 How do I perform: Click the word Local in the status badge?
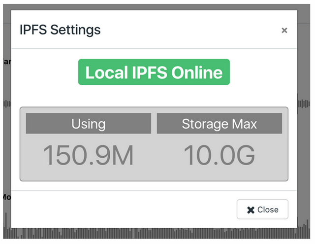(107, 72)
